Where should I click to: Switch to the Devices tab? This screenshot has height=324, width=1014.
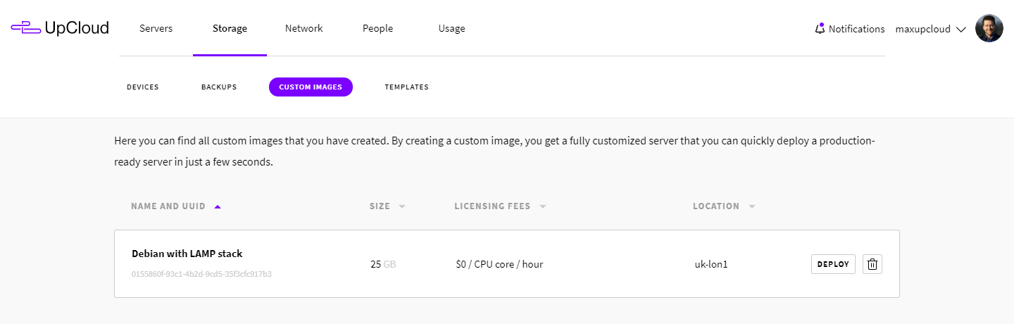(143, 87)
